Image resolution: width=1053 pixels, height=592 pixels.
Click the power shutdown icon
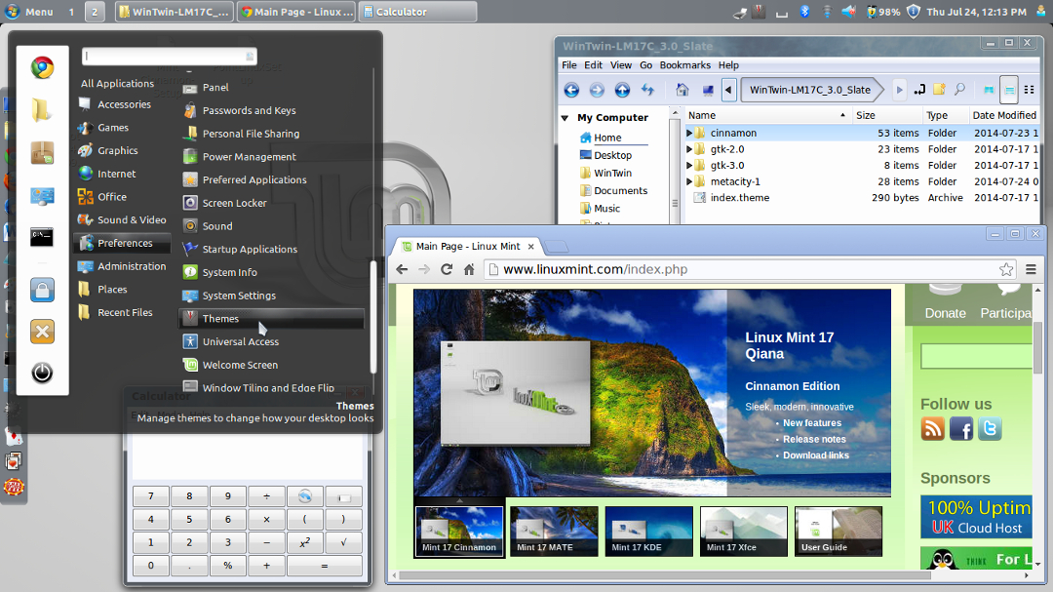[x=42, y=373]
